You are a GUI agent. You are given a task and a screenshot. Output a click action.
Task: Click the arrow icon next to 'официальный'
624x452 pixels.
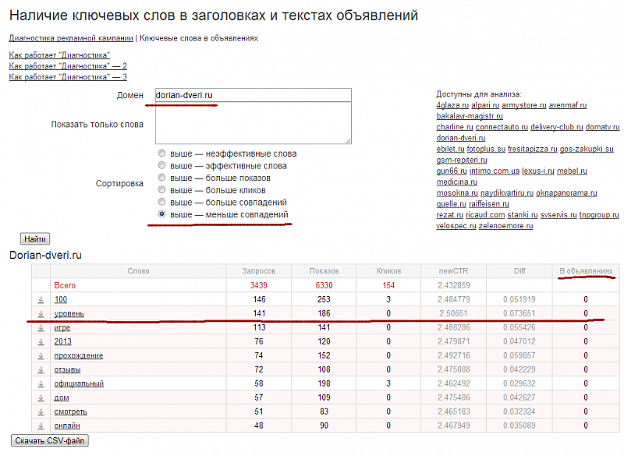41,383
